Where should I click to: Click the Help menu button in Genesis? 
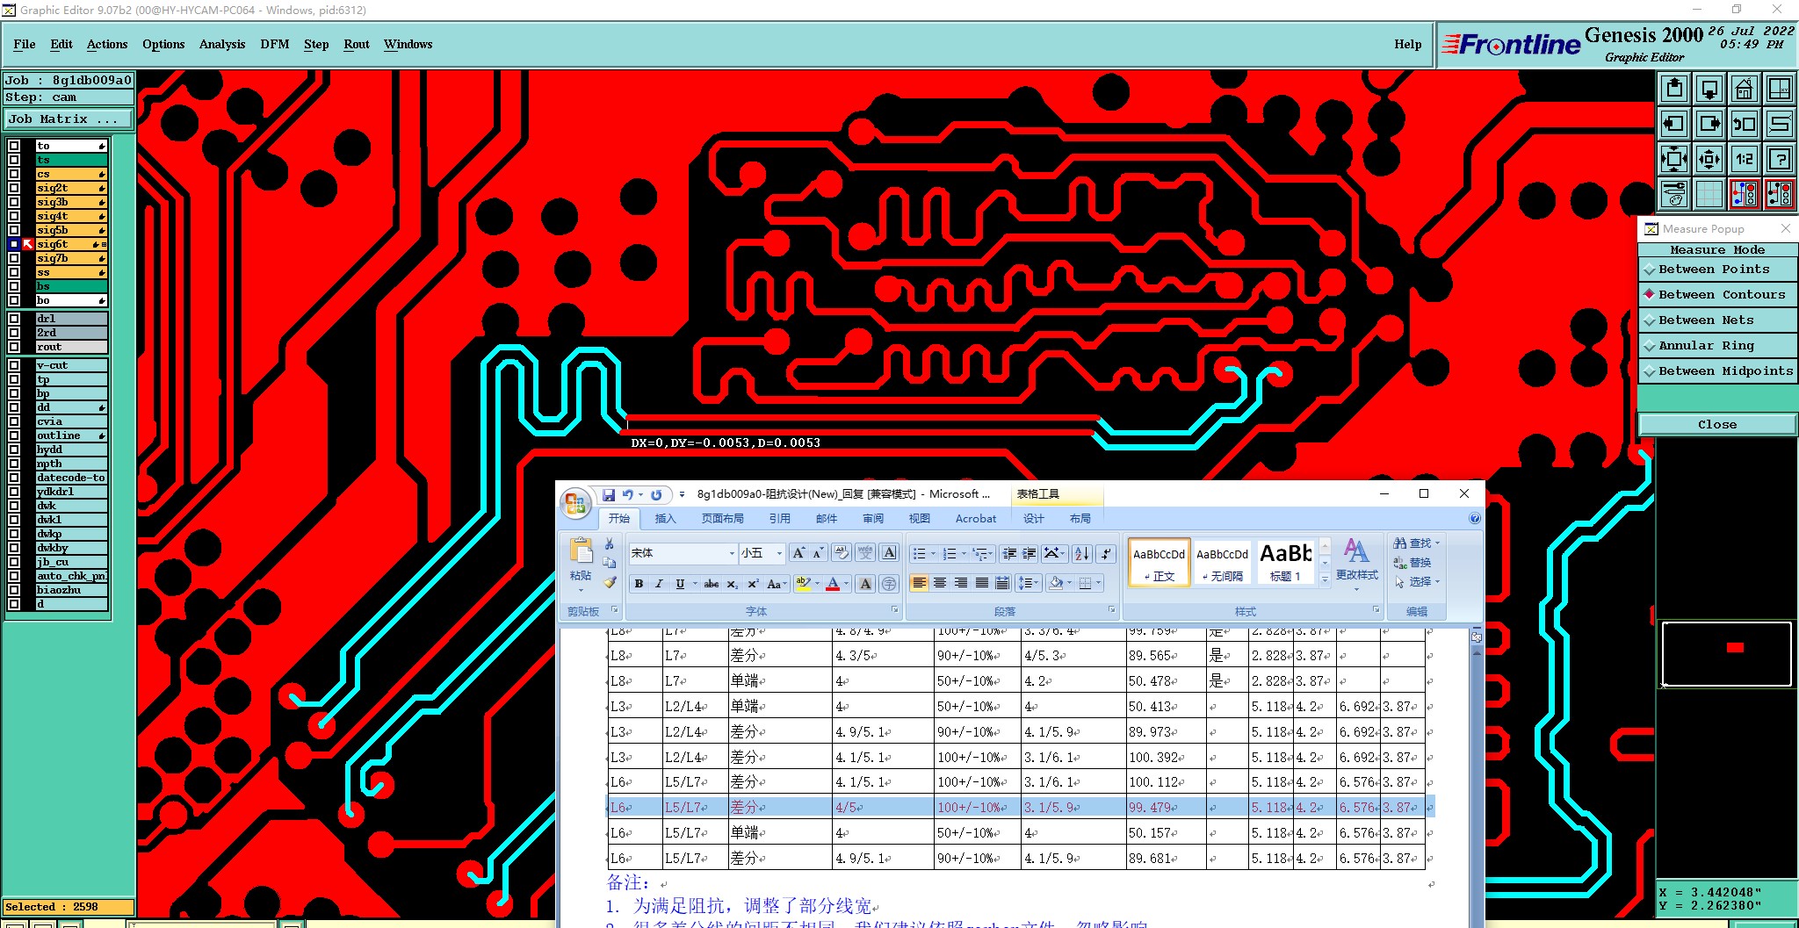[1407, 44]
